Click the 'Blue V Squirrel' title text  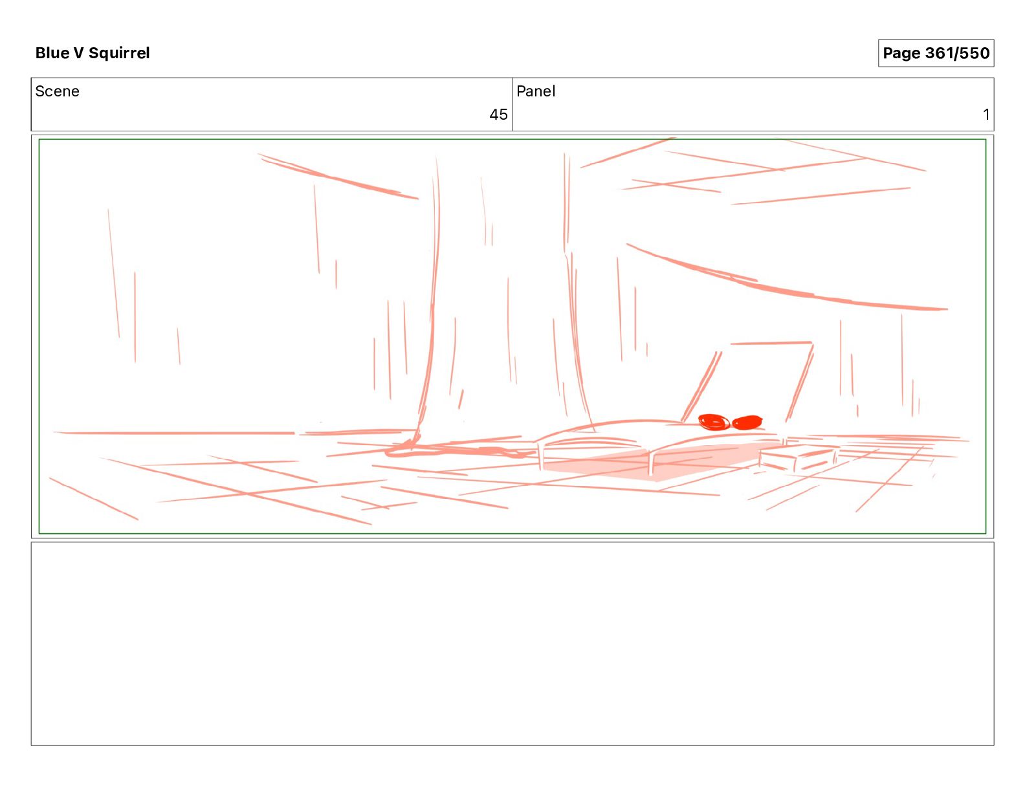[x=93, y=53]
